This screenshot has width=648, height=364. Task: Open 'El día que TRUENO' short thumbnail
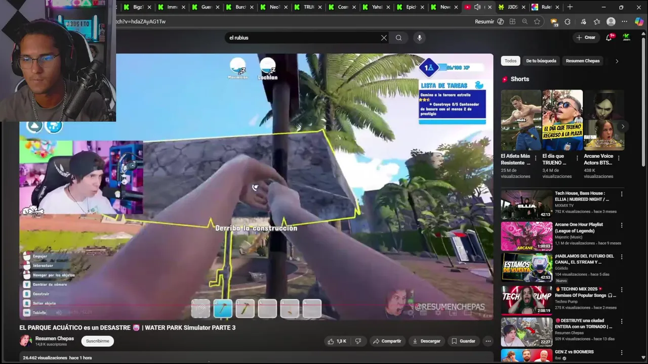tap(562, 120)
